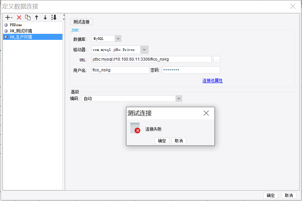
Task: Click the 测试连接 button
Action: pyautogui.click(x=81, y=22)
